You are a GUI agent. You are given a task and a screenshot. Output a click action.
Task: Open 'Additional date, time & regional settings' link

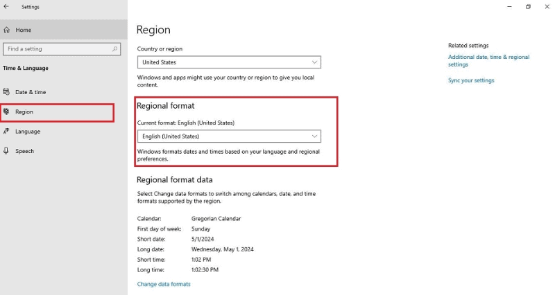coord(488,60)
